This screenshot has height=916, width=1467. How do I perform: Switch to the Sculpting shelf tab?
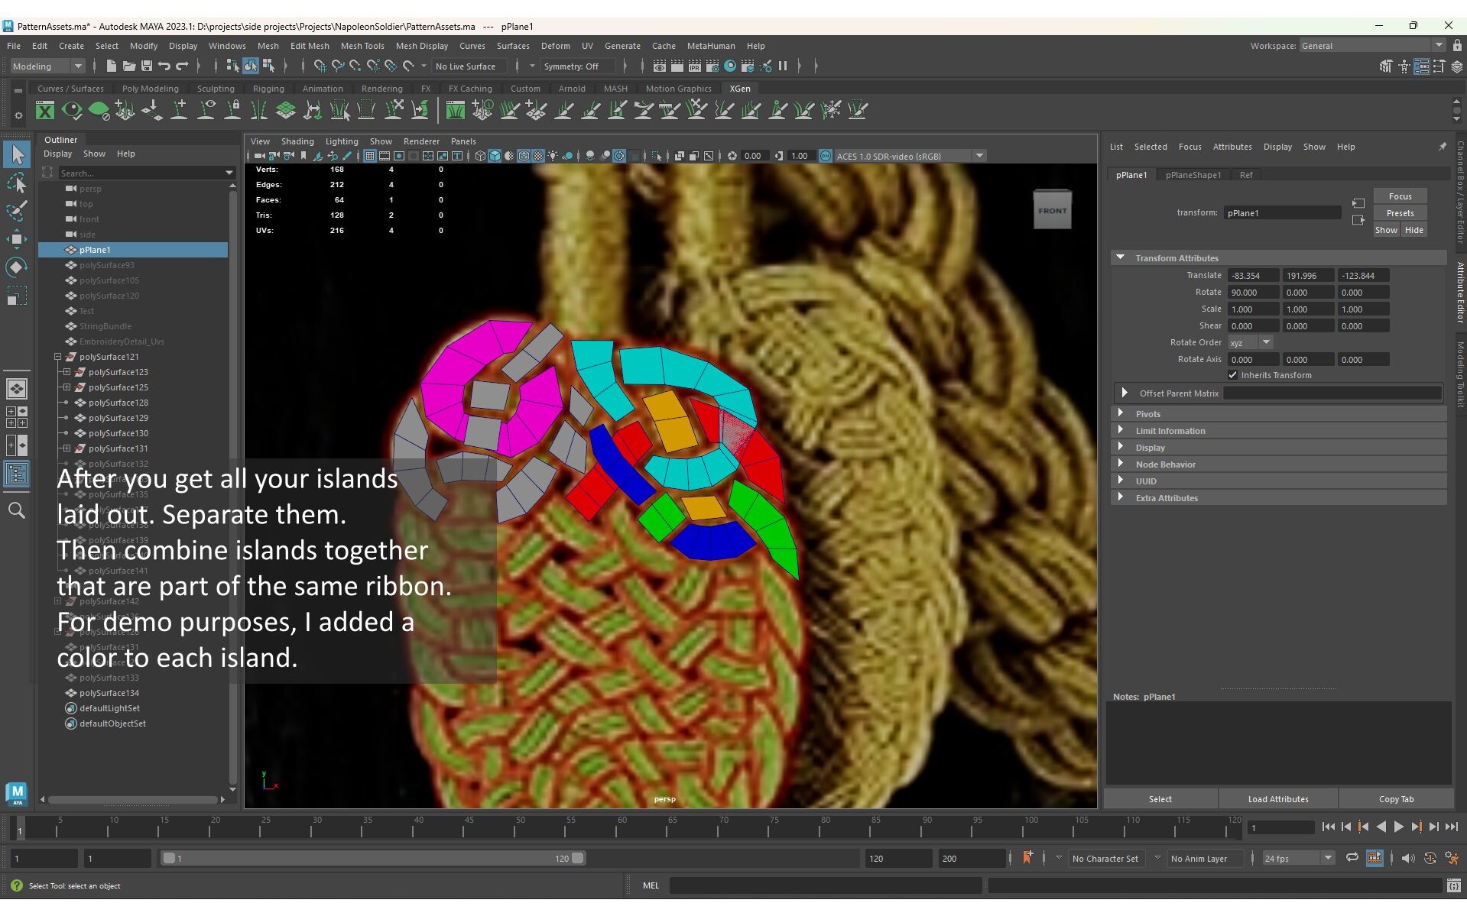216,89
